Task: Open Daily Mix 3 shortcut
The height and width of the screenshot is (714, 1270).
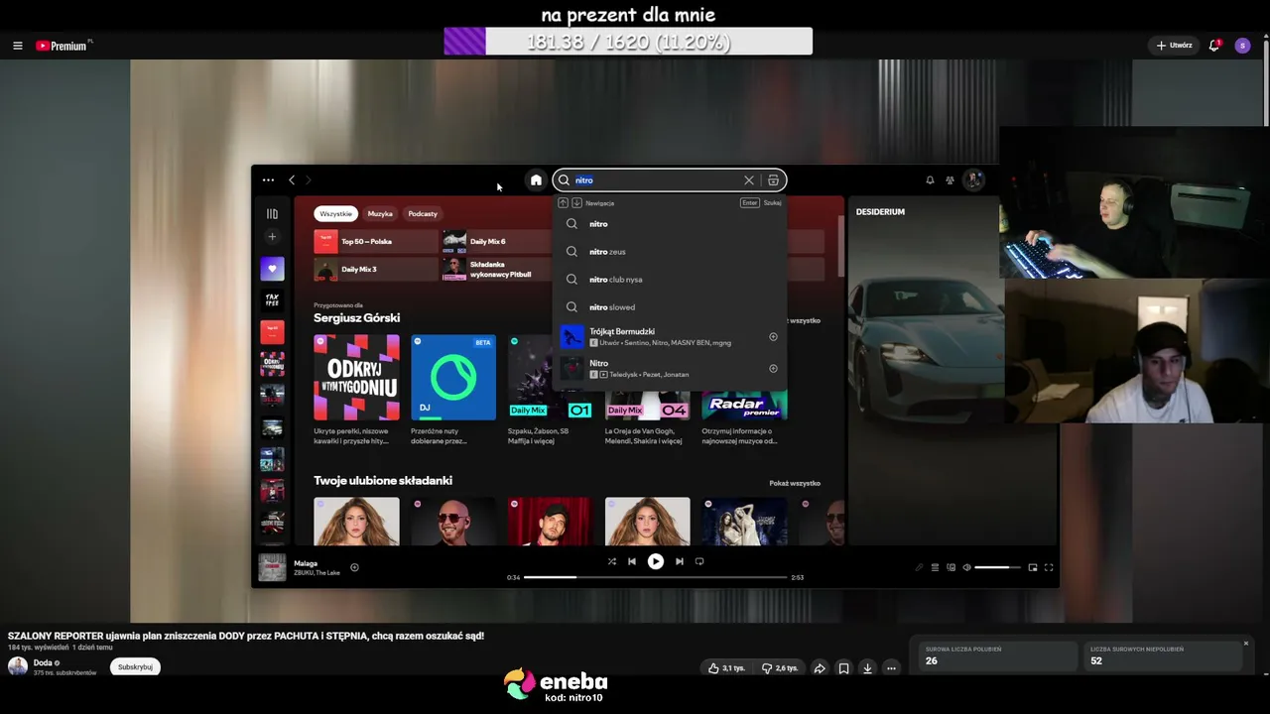Action: pyautogui.click(x=375, y=269)
